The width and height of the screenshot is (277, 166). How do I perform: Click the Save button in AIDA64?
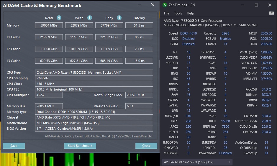pyautogui.click(x=14, y=146)
